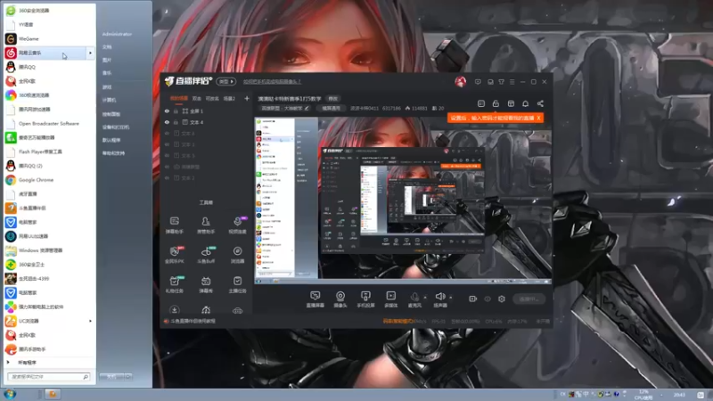Image resolution: width=713 pixels, height=401 pixels.
Task: Click the 连接中 start streaming button
Action: click(529, 299)
